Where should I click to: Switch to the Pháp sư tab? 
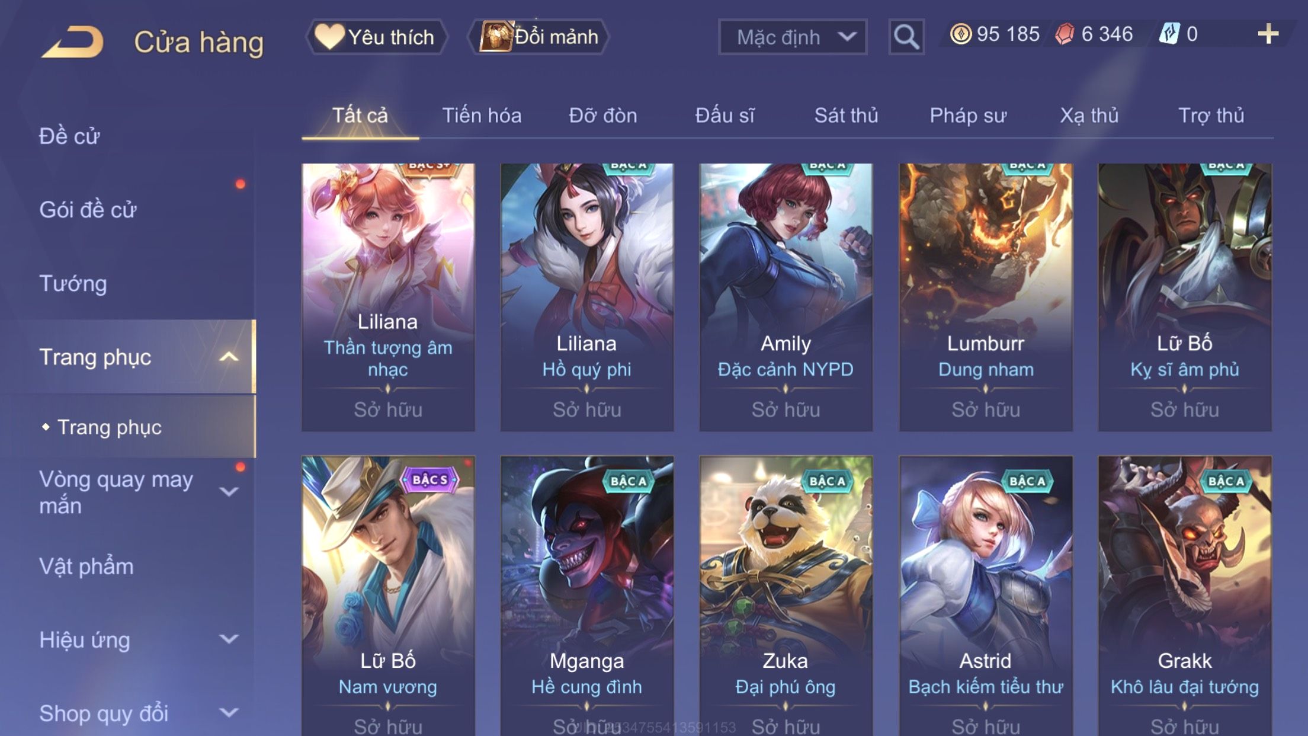point(968,115)
